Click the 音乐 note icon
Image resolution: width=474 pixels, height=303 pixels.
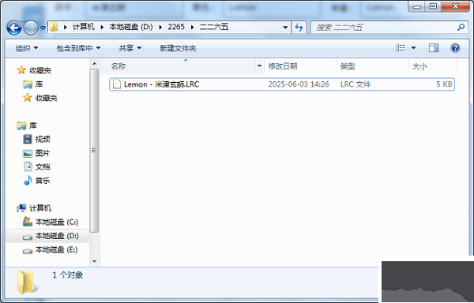click(28, 181)
